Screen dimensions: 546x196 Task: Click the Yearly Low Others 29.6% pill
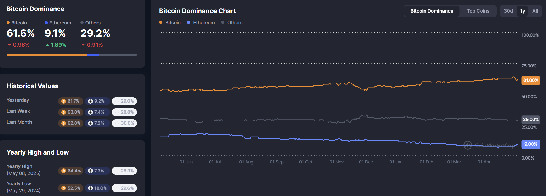pos(124,188)
